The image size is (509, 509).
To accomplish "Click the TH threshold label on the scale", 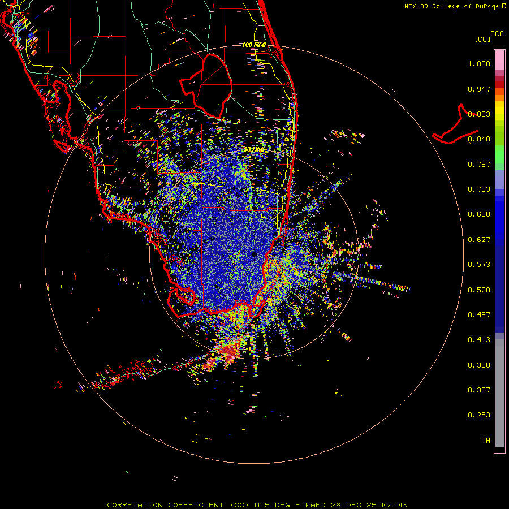I will point(486,441).
